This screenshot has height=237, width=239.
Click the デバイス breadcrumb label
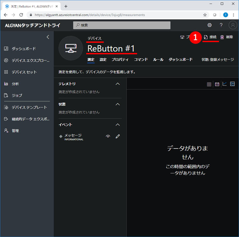(94, 39)
